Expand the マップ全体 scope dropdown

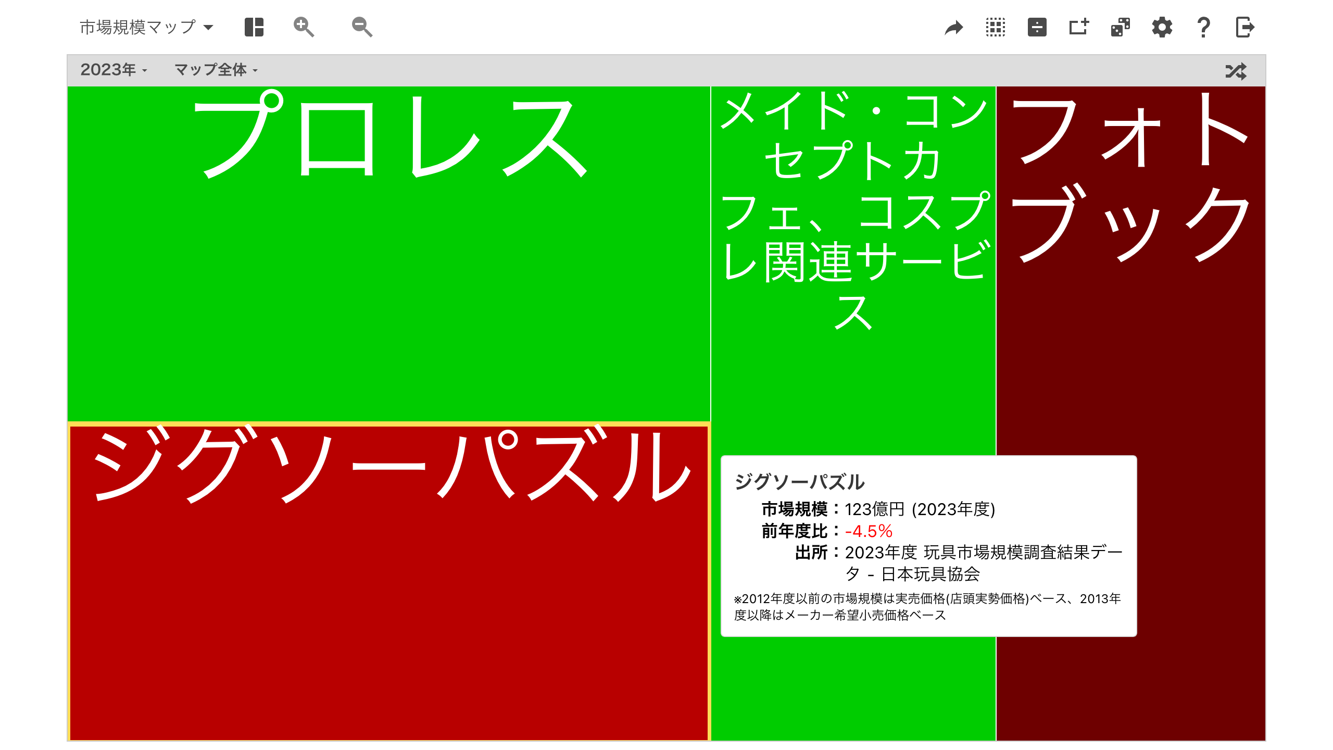(x=216, y=70)
